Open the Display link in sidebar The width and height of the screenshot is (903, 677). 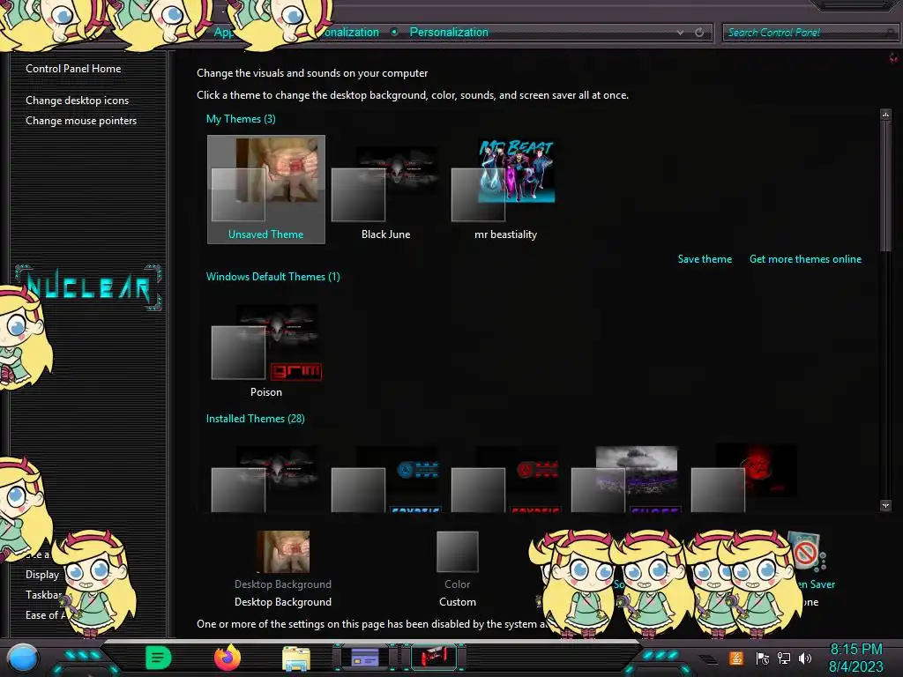coord(42,575)
